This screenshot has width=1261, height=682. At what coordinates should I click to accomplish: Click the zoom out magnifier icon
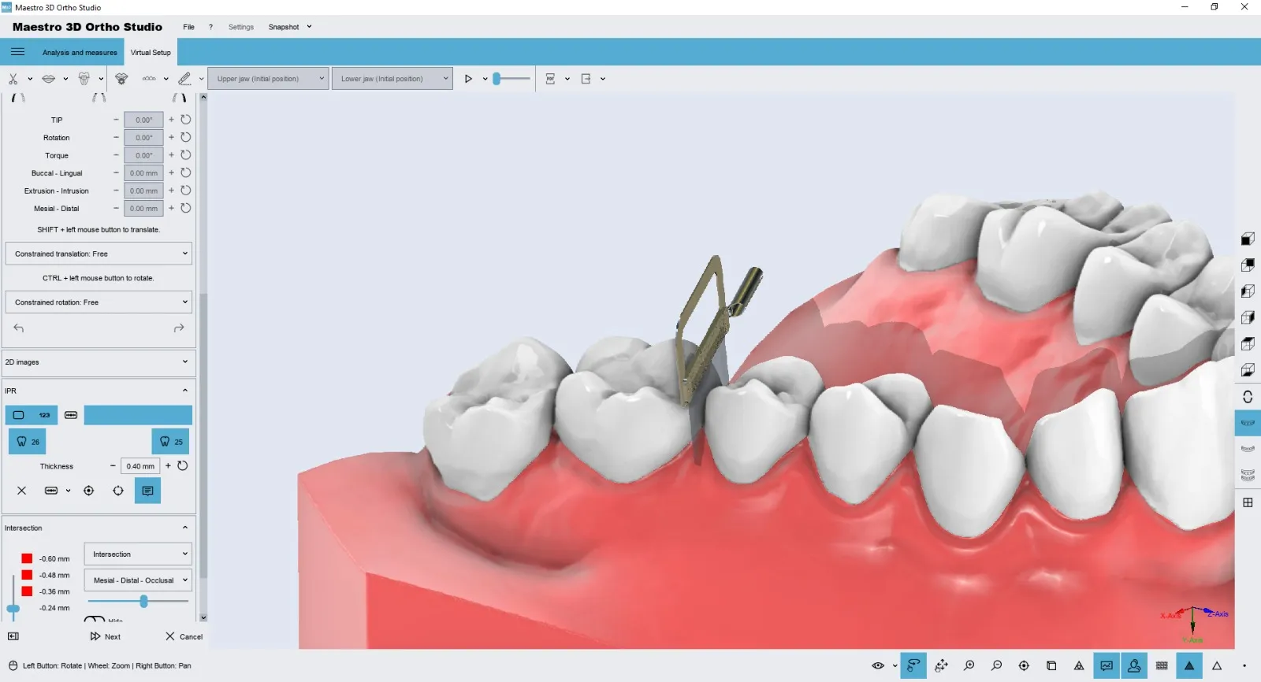[x=996, y=665]
